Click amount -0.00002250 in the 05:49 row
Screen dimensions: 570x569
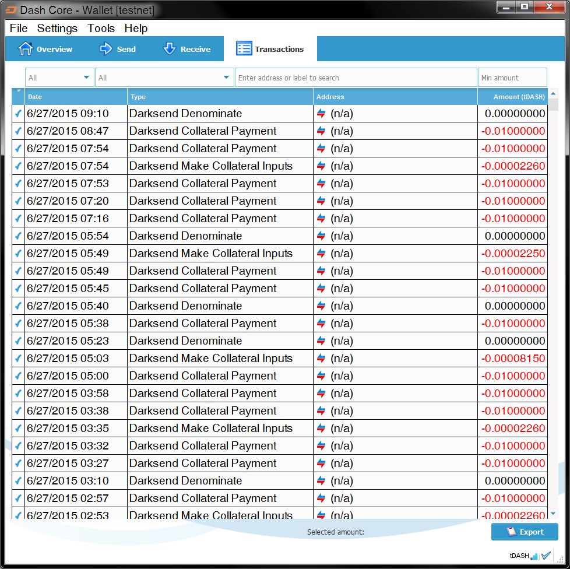[x=513, y=253]
